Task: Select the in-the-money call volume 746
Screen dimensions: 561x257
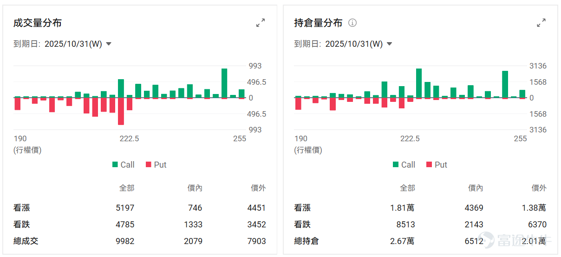Action: pos(196,208)
